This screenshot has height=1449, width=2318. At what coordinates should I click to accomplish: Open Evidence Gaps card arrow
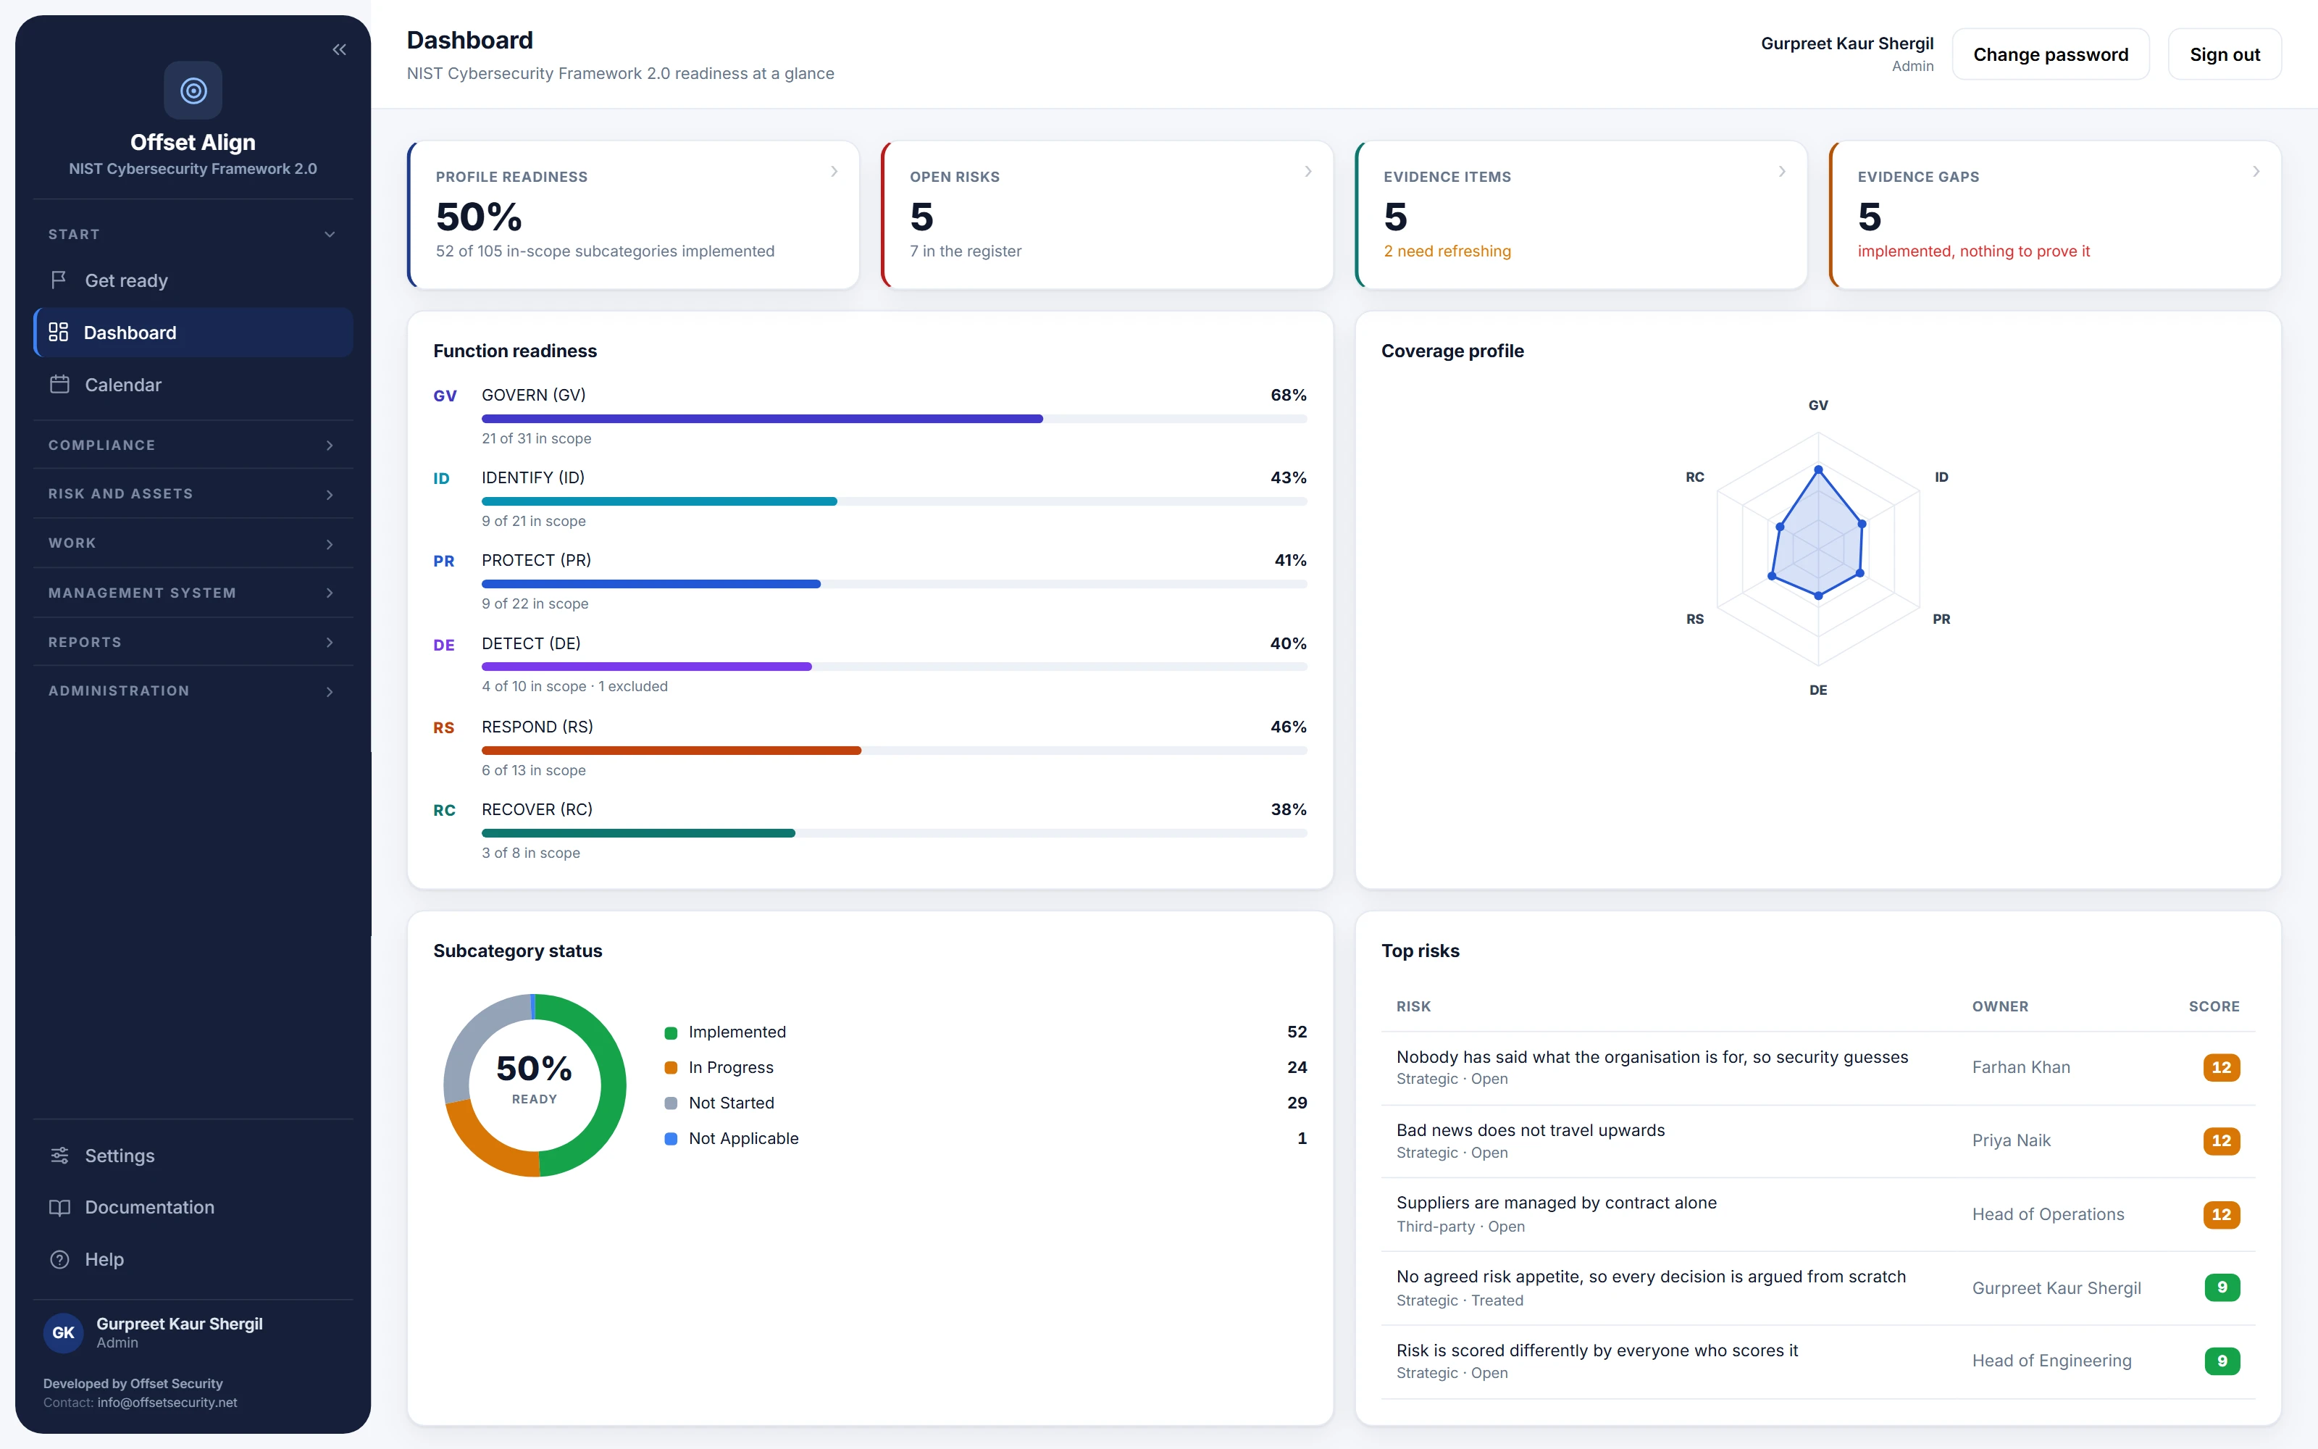tap(2256, 172)
